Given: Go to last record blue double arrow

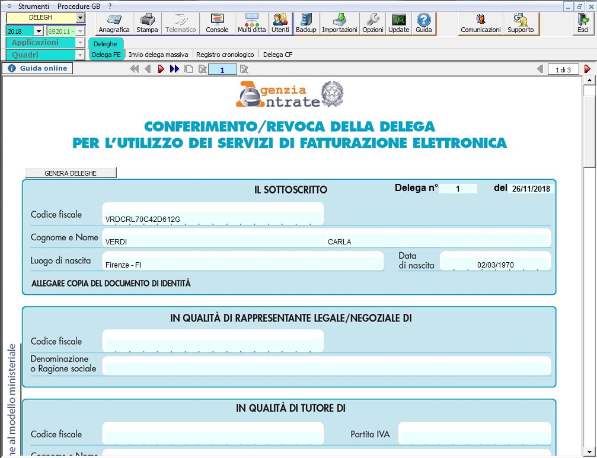Looking at the screenshot, I should [174, 69].
